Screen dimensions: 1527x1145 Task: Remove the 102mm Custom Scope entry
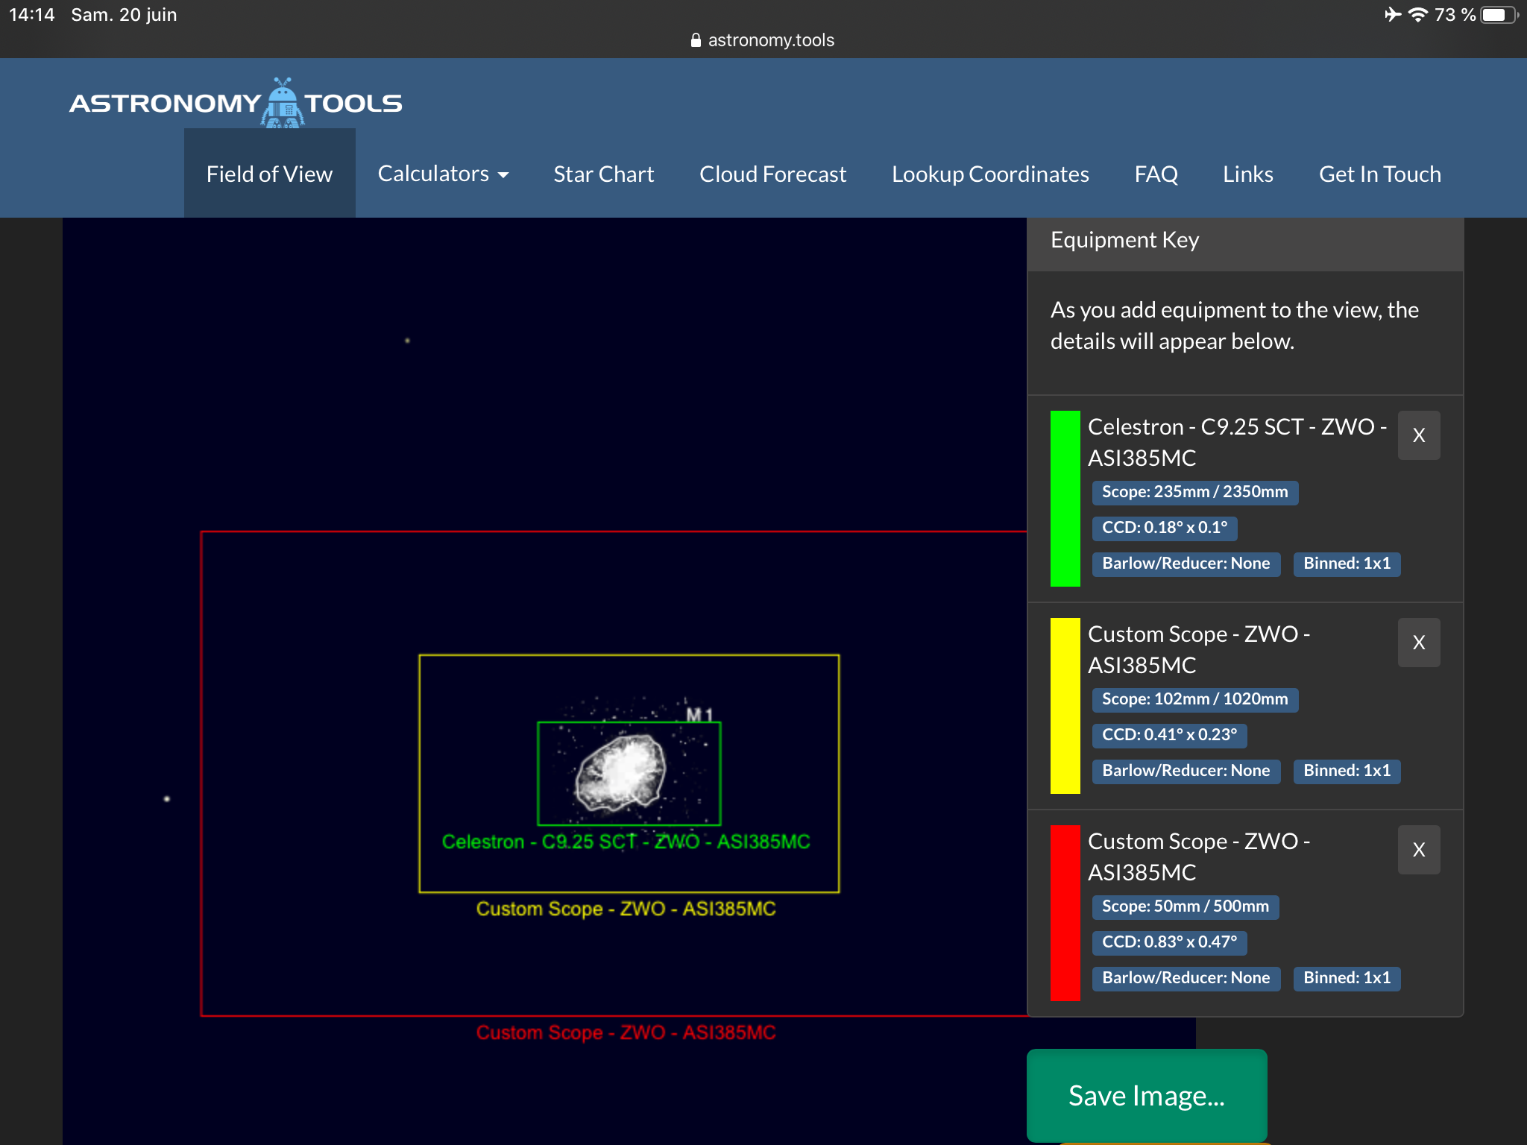(x=1419, y=643)
